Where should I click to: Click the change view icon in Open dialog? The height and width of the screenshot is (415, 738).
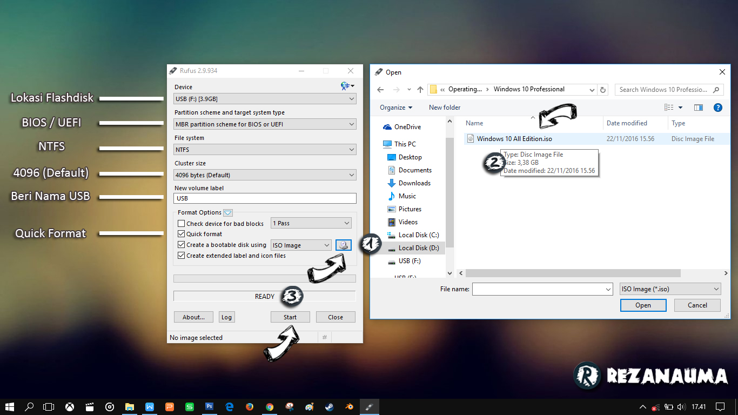coord(669,108)
